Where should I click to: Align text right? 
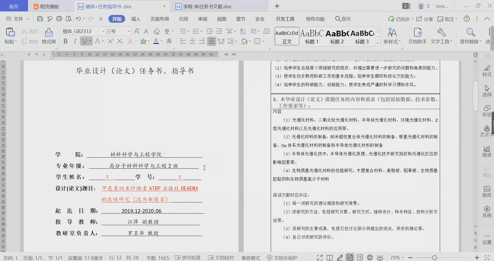pos(202,41)
